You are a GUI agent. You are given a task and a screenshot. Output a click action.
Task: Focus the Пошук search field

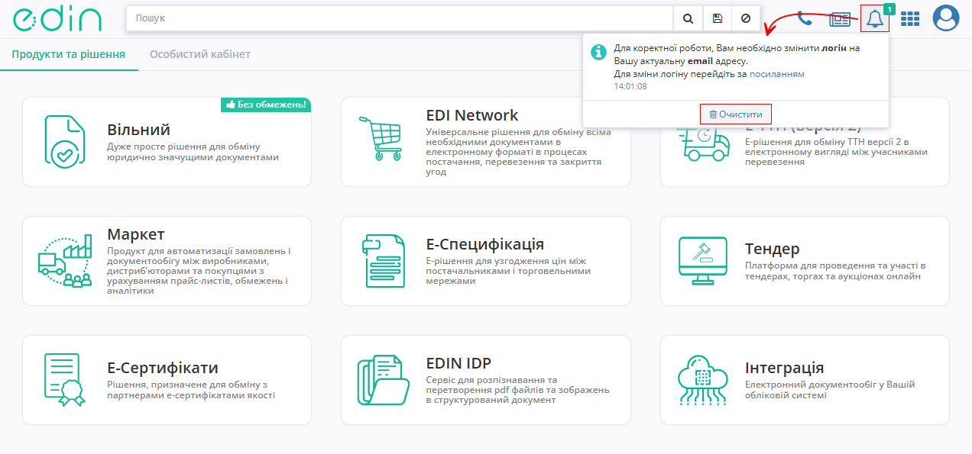point(397,18)
